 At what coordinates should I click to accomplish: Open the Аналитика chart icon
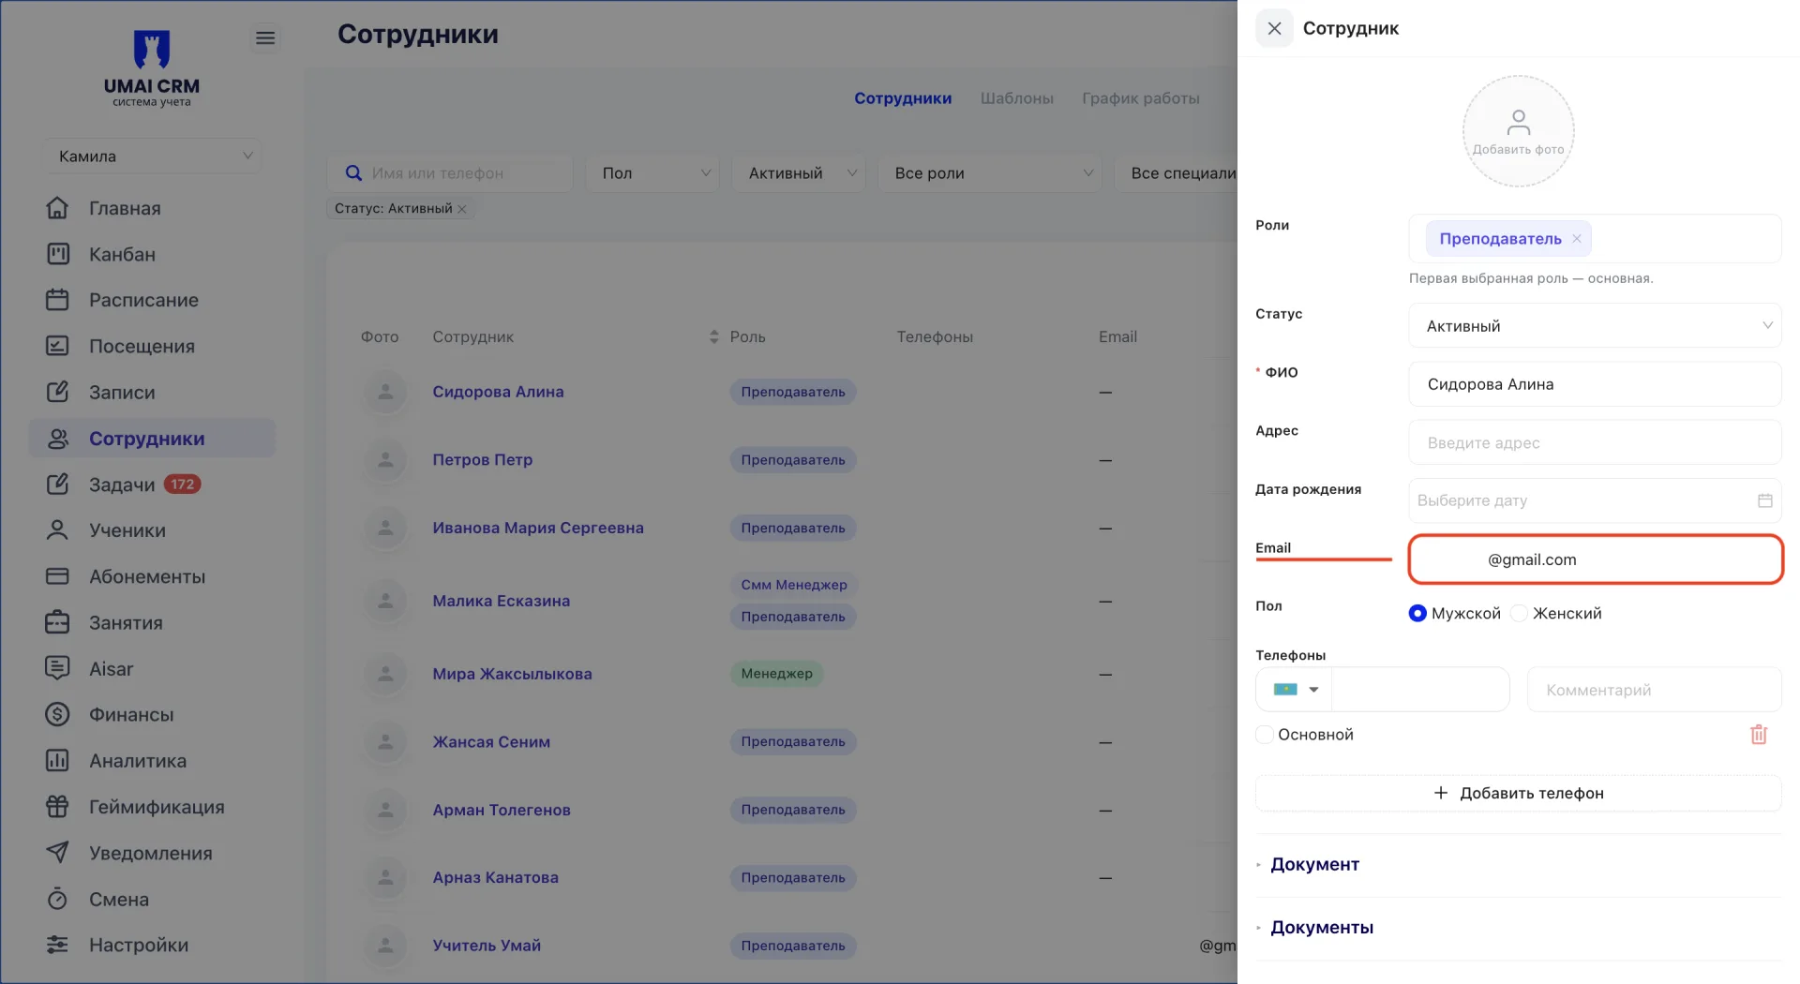pos(57,760)
